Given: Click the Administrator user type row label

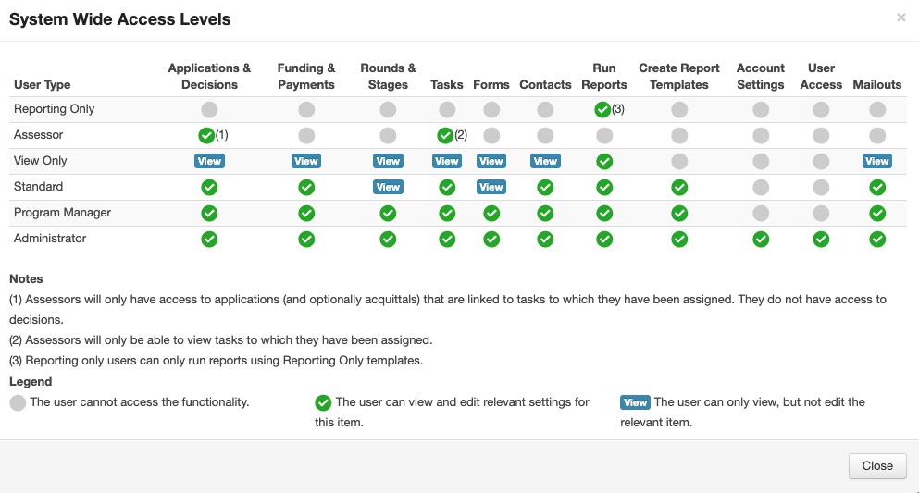Looking at the screenshot, I should coord(50,239).
